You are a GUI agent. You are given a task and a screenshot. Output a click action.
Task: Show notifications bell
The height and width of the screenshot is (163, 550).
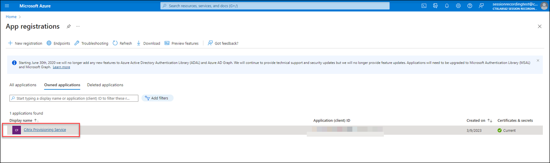coord(447,6)
